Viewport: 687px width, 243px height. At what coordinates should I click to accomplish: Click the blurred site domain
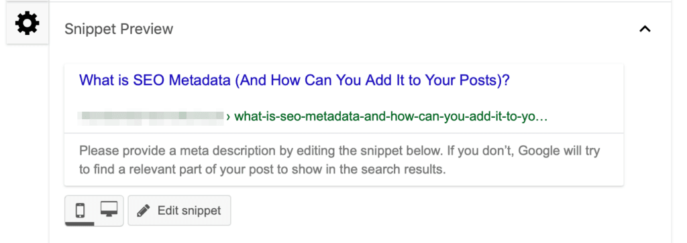(x=151, y=116)
